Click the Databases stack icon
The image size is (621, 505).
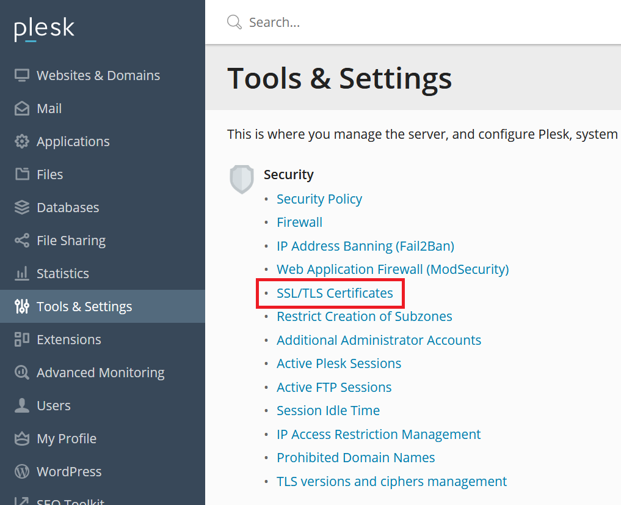22,207
